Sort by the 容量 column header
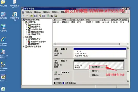 tap(105, 20)
